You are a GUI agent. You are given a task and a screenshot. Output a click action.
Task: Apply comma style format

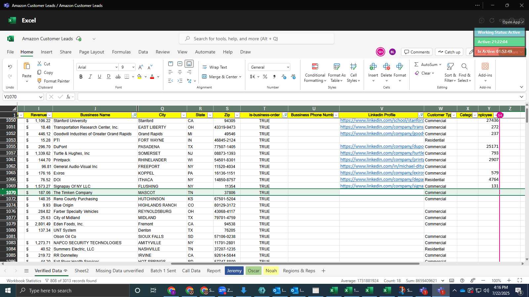(x=274, y=77)
